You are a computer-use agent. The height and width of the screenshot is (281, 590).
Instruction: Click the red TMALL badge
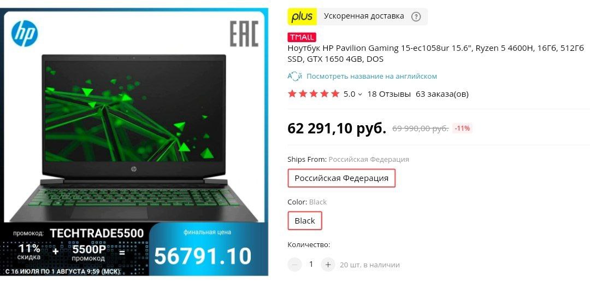(302, 37)
